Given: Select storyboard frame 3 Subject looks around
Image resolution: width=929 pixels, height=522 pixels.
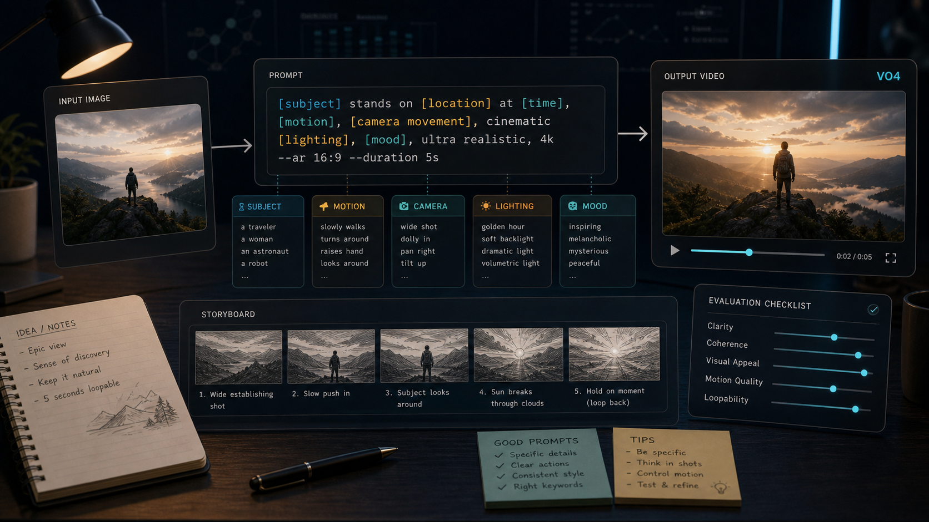Looking at the screenshot, I should pos(424,356).
